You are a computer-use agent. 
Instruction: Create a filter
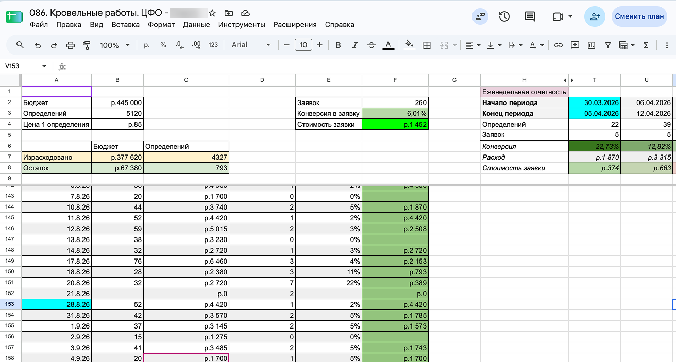pos(608,45)
